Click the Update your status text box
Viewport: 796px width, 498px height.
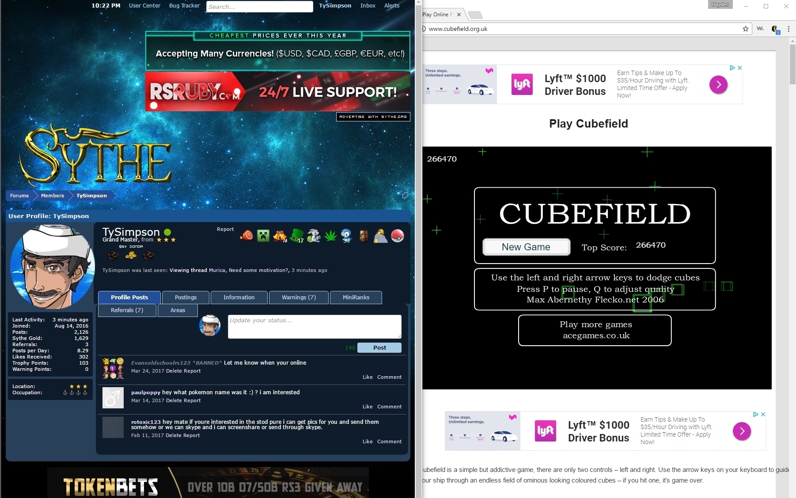pos(315,327)
